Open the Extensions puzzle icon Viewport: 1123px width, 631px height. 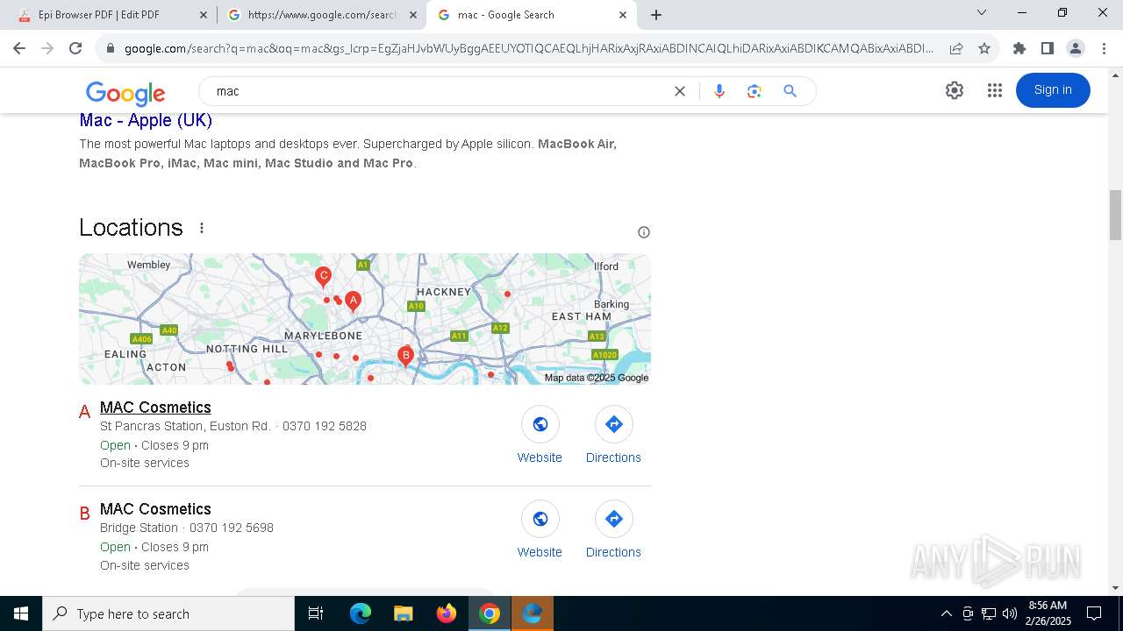1019,48
